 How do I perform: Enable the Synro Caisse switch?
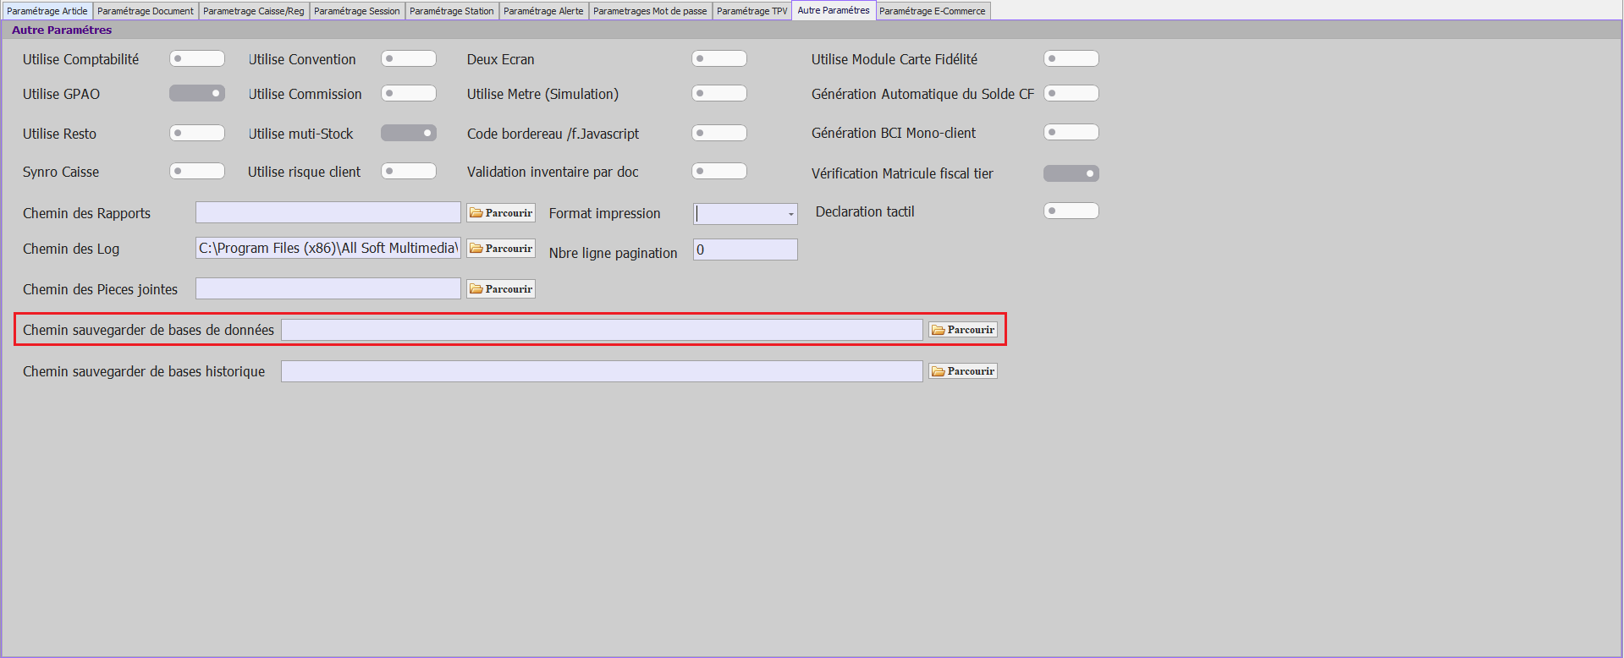(x=197, y=172)
